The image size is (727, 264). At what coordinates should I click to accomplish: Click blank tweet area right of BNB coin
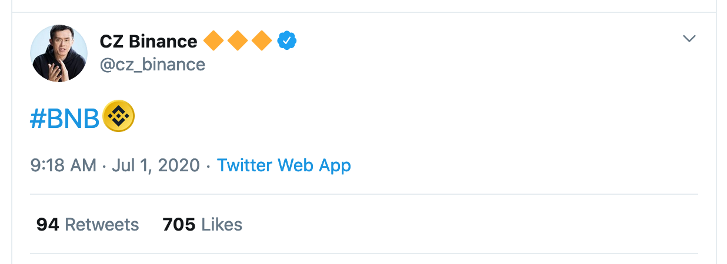click(412, 117)
